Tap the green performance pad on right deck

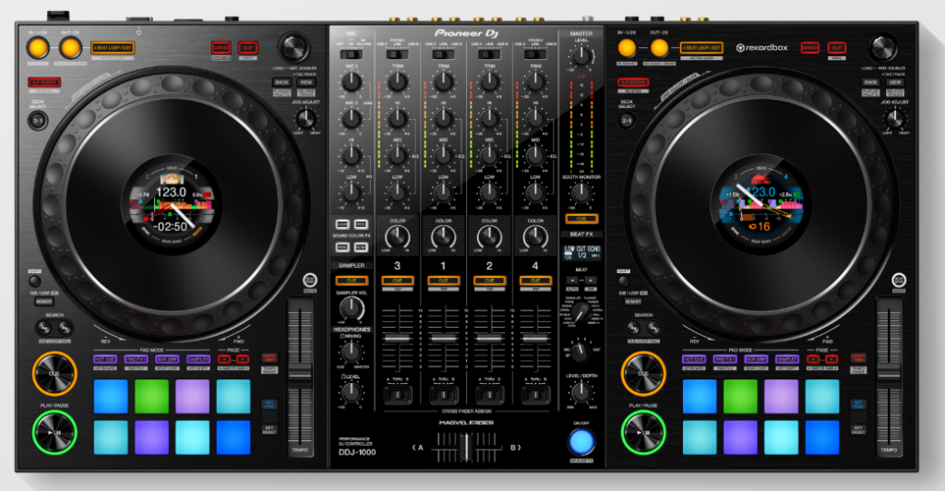point(741,397)
